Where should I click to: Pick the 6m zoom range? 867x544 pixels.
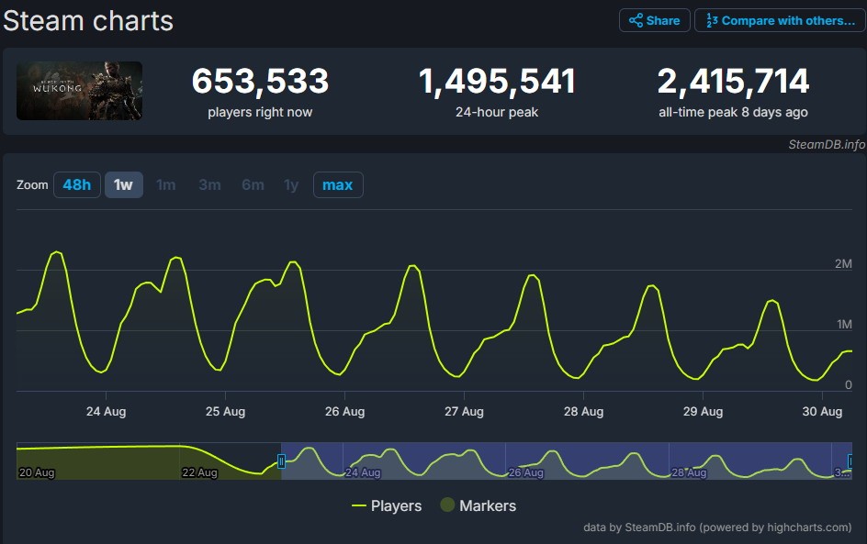(x=253, y=185)
